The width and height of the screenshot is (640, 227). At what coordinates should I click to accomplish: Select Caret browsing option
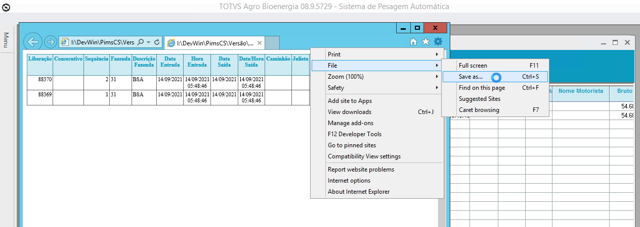pos(495,110)
